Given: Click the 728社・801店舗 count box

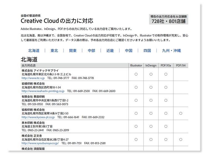Looking at the screenshot, I should [169, 19].
